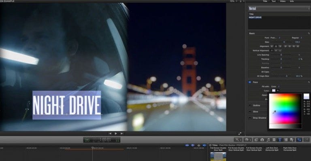This screenshot has height=161, width=311.
Task: Open the Retime pop-up menu
Action: point(247,140)
